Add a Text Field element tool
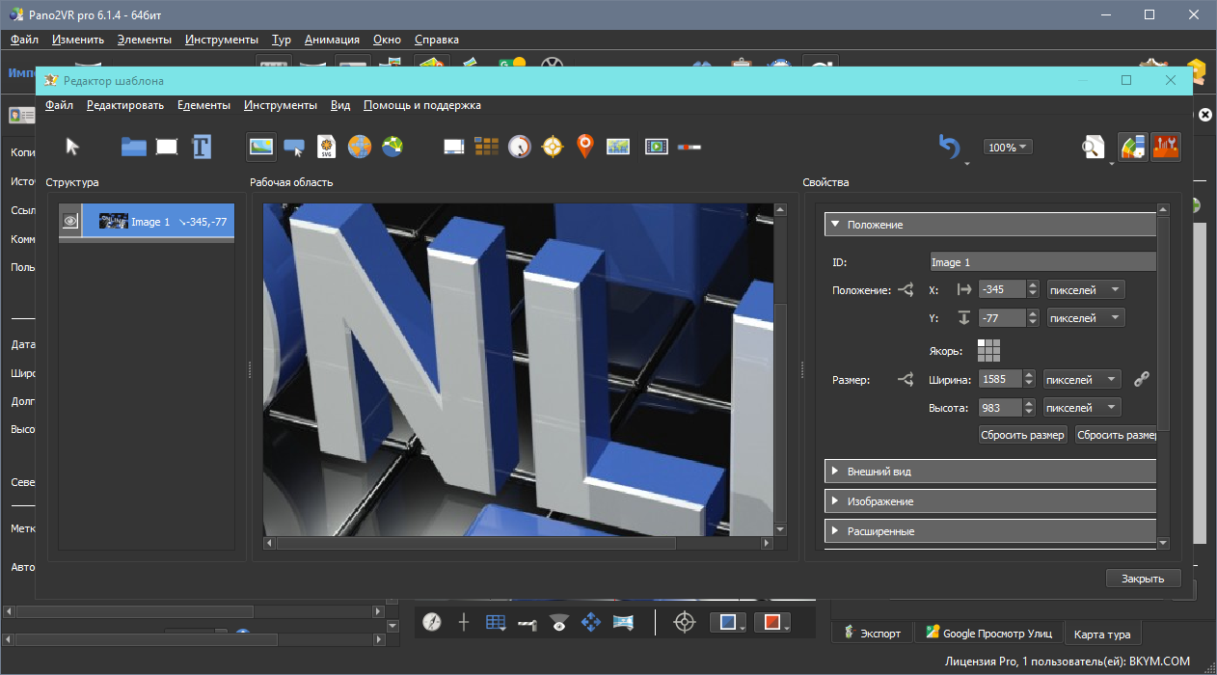Screen dimensions: 1217x675 [x=201, y=147]
